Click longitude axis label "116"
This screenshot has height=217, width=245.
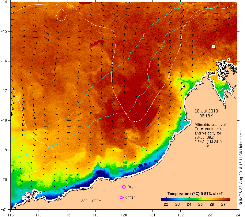[10, 215]
